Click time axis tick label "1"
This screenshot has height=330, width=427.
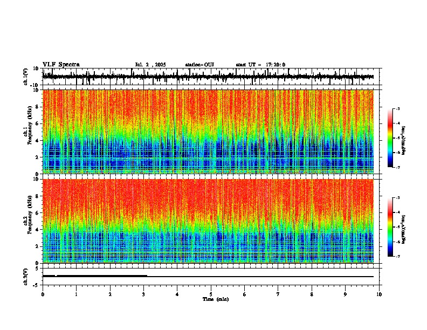(x=76, y=294)
